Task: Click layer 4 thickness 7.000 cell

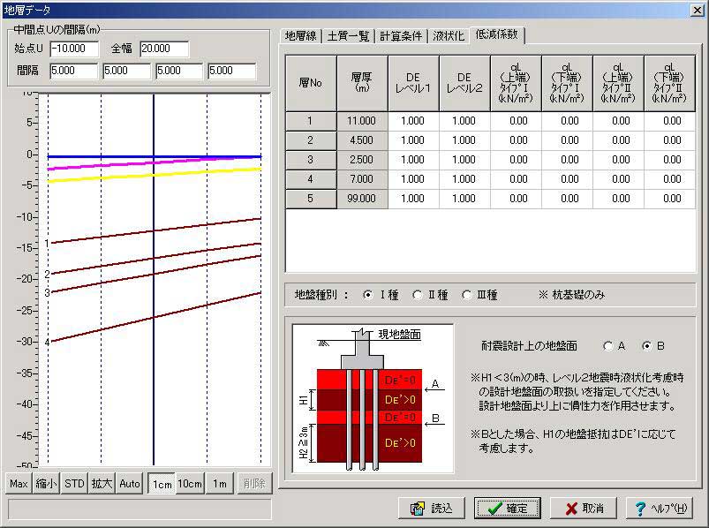Action: click(362, 179)
